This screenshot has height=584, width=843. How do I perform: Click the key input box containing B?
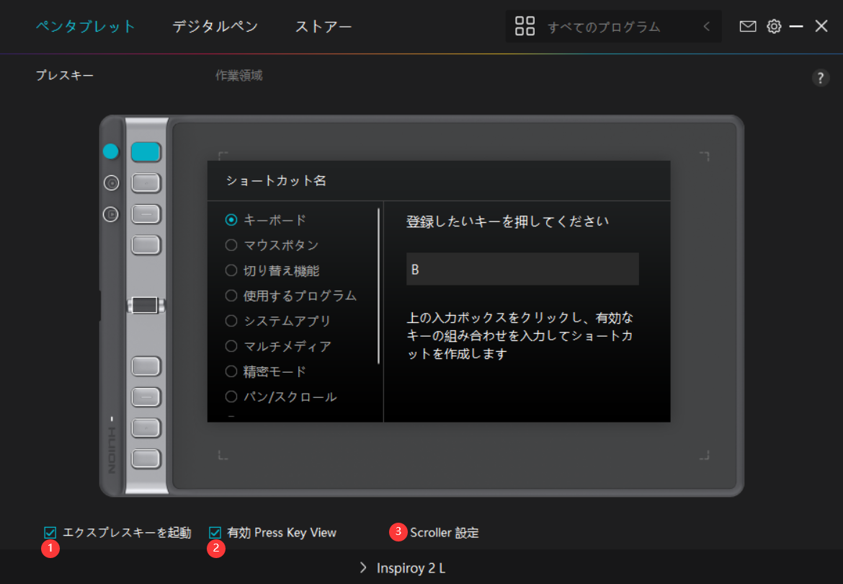click(x=522, y=269)
